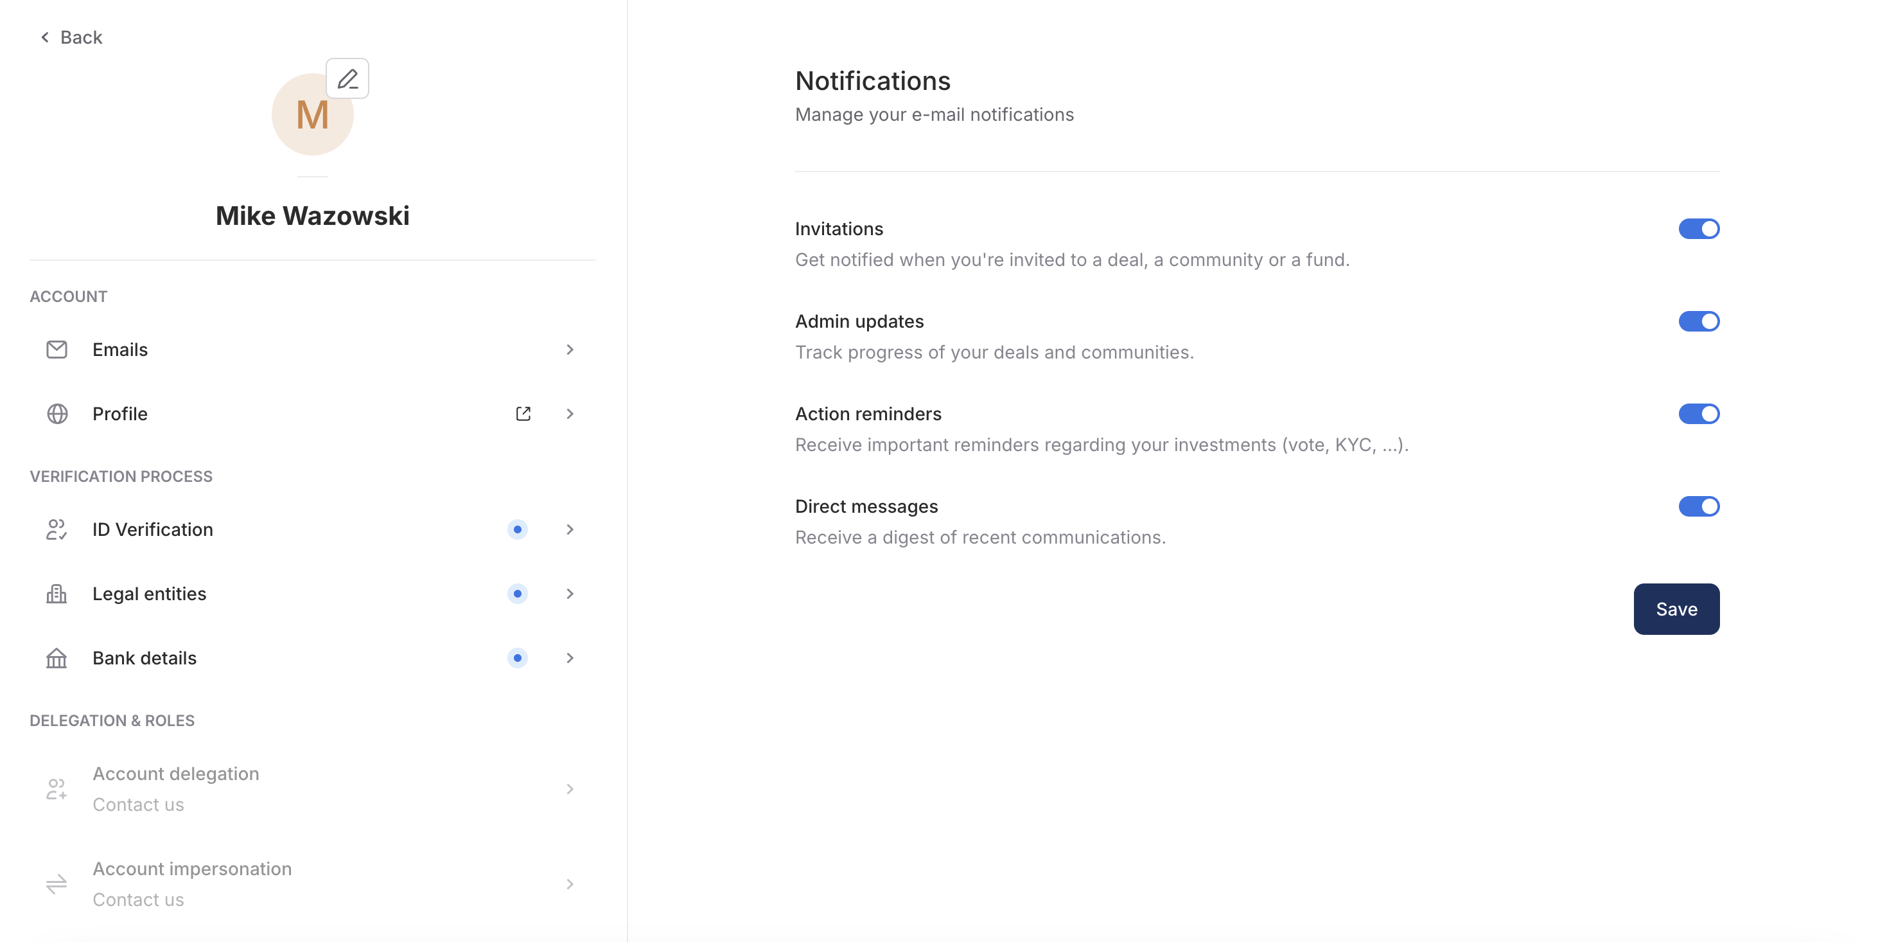Go to Legal entities section
This screenshot has width=1887, height=942.
313,594
